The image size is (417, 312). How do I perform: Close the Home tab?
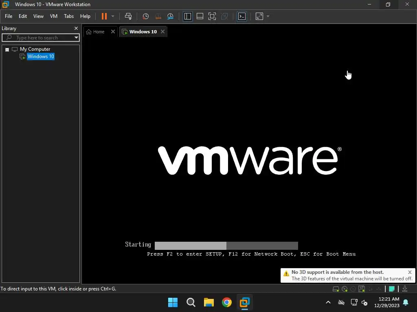click(113, 32)
